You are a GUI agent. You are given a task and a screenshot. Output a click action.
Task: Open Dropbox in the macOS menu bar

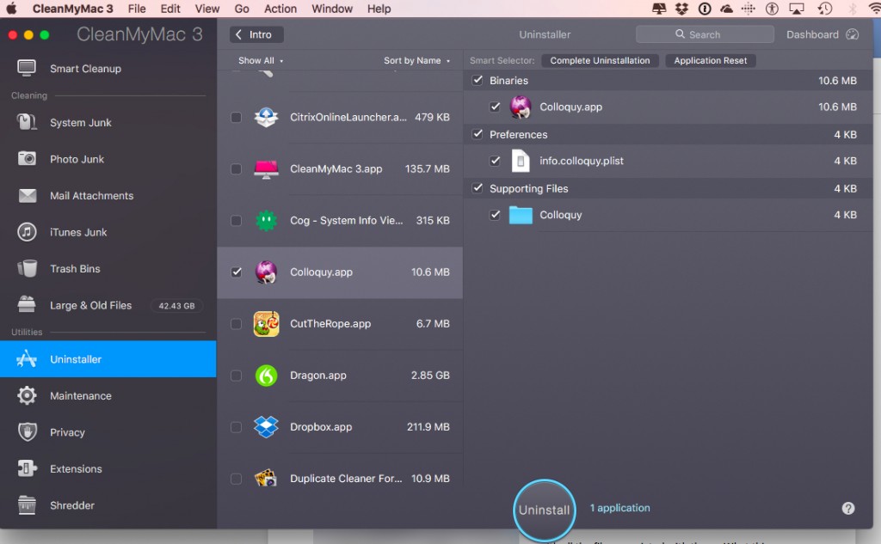(x=681, y=9)
